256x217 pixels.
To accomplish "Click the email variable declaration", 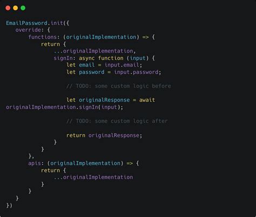I will click(x=86, y=65).
